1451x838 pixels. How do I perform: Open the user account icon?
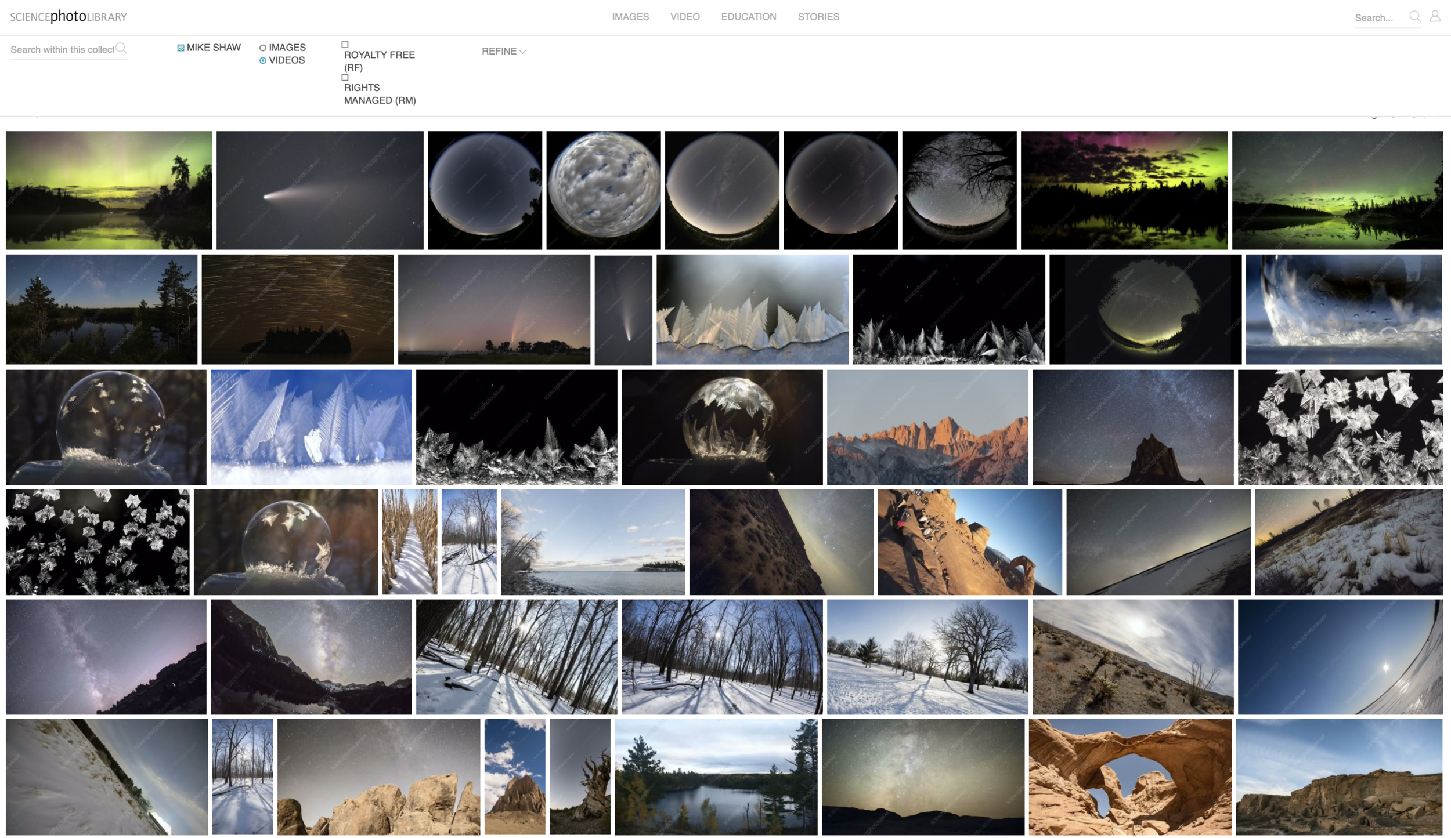pyautogui.click(x=1434, y=16)
